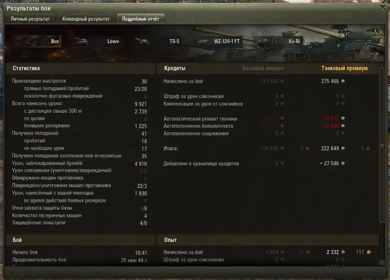Click the Базовый аккаунт column header
390x280 pixels.
263,68
